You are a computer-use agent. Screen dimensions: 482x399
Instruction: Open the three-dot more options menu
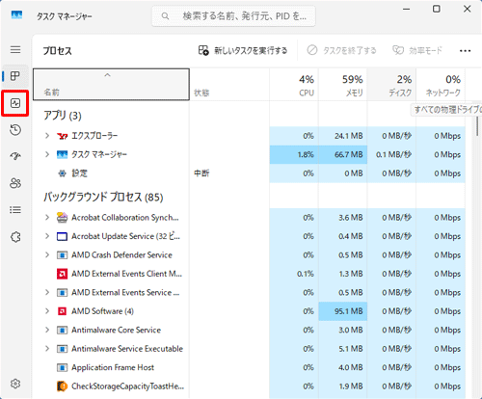[465, 51]
